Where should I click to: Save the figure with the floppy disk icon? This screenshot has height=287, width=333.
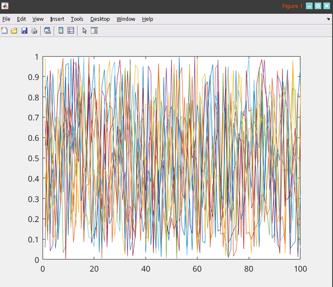click(24, 31)
